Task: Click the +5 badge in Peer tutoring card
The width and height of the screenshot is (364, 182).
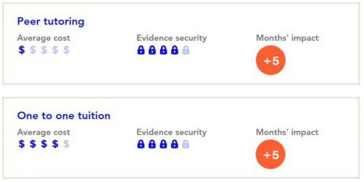Action: [271, 61]
